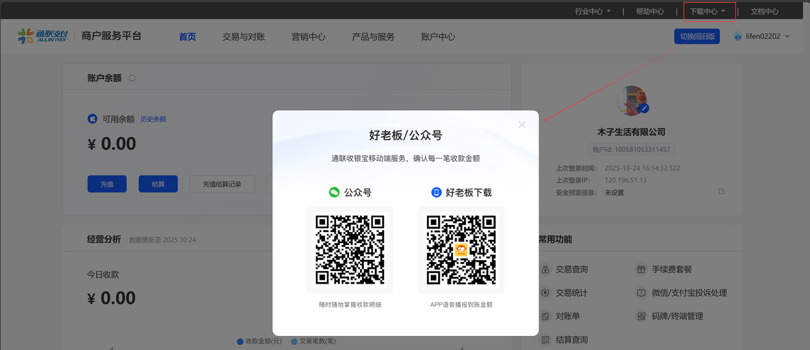
Task: Click the 充值 button
Action: pos(107,184)
